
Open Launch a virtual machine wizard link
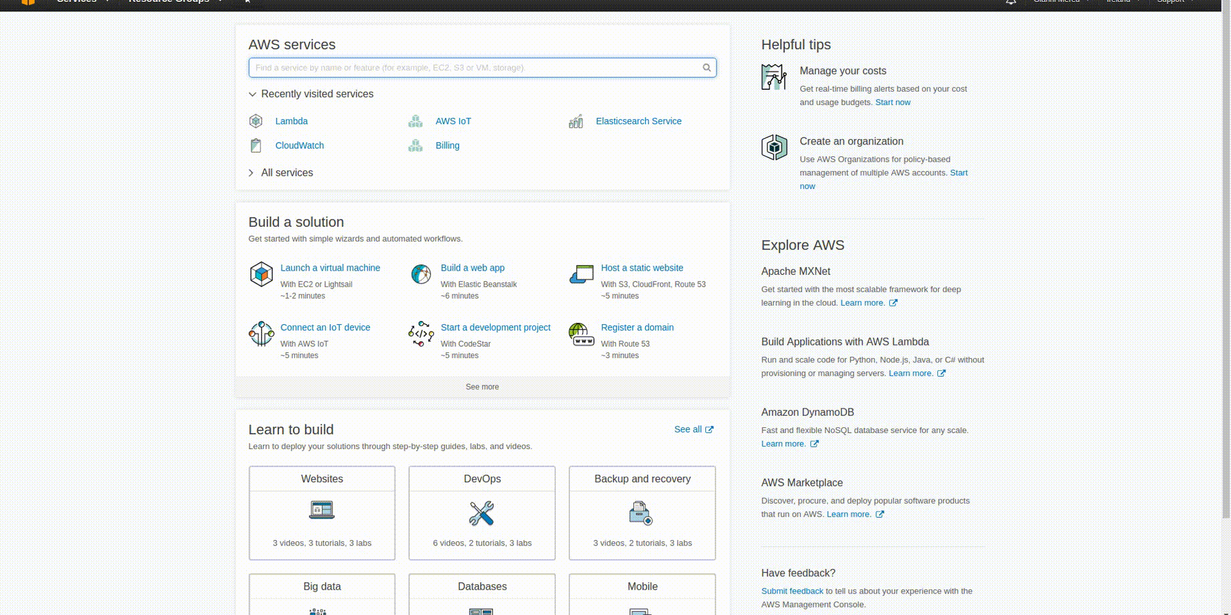click(330, 268)
